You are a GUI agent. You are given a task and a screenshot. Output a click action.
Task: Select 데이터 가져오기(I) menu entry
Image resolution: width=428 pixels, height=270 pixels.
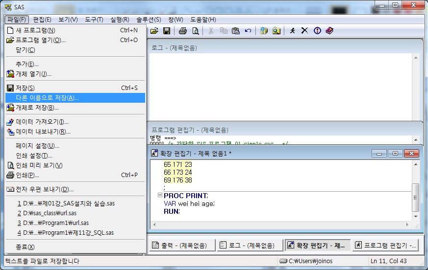(x=75, y=122)
